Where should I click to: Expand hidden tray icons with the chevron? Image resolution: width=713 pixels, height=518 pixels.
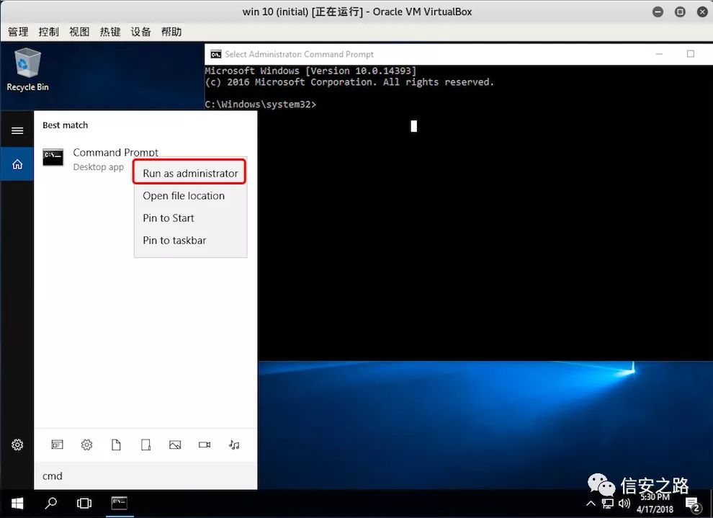tap(591, 504)
